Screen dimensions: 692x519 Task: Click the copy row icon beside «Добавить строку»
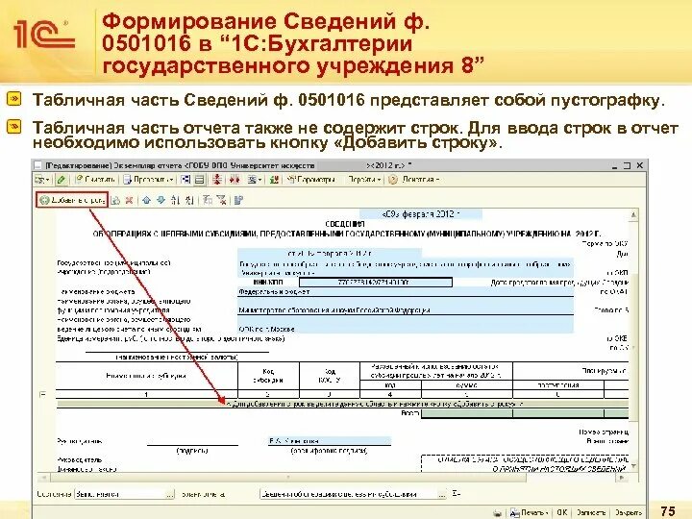(x=115, y=200)
